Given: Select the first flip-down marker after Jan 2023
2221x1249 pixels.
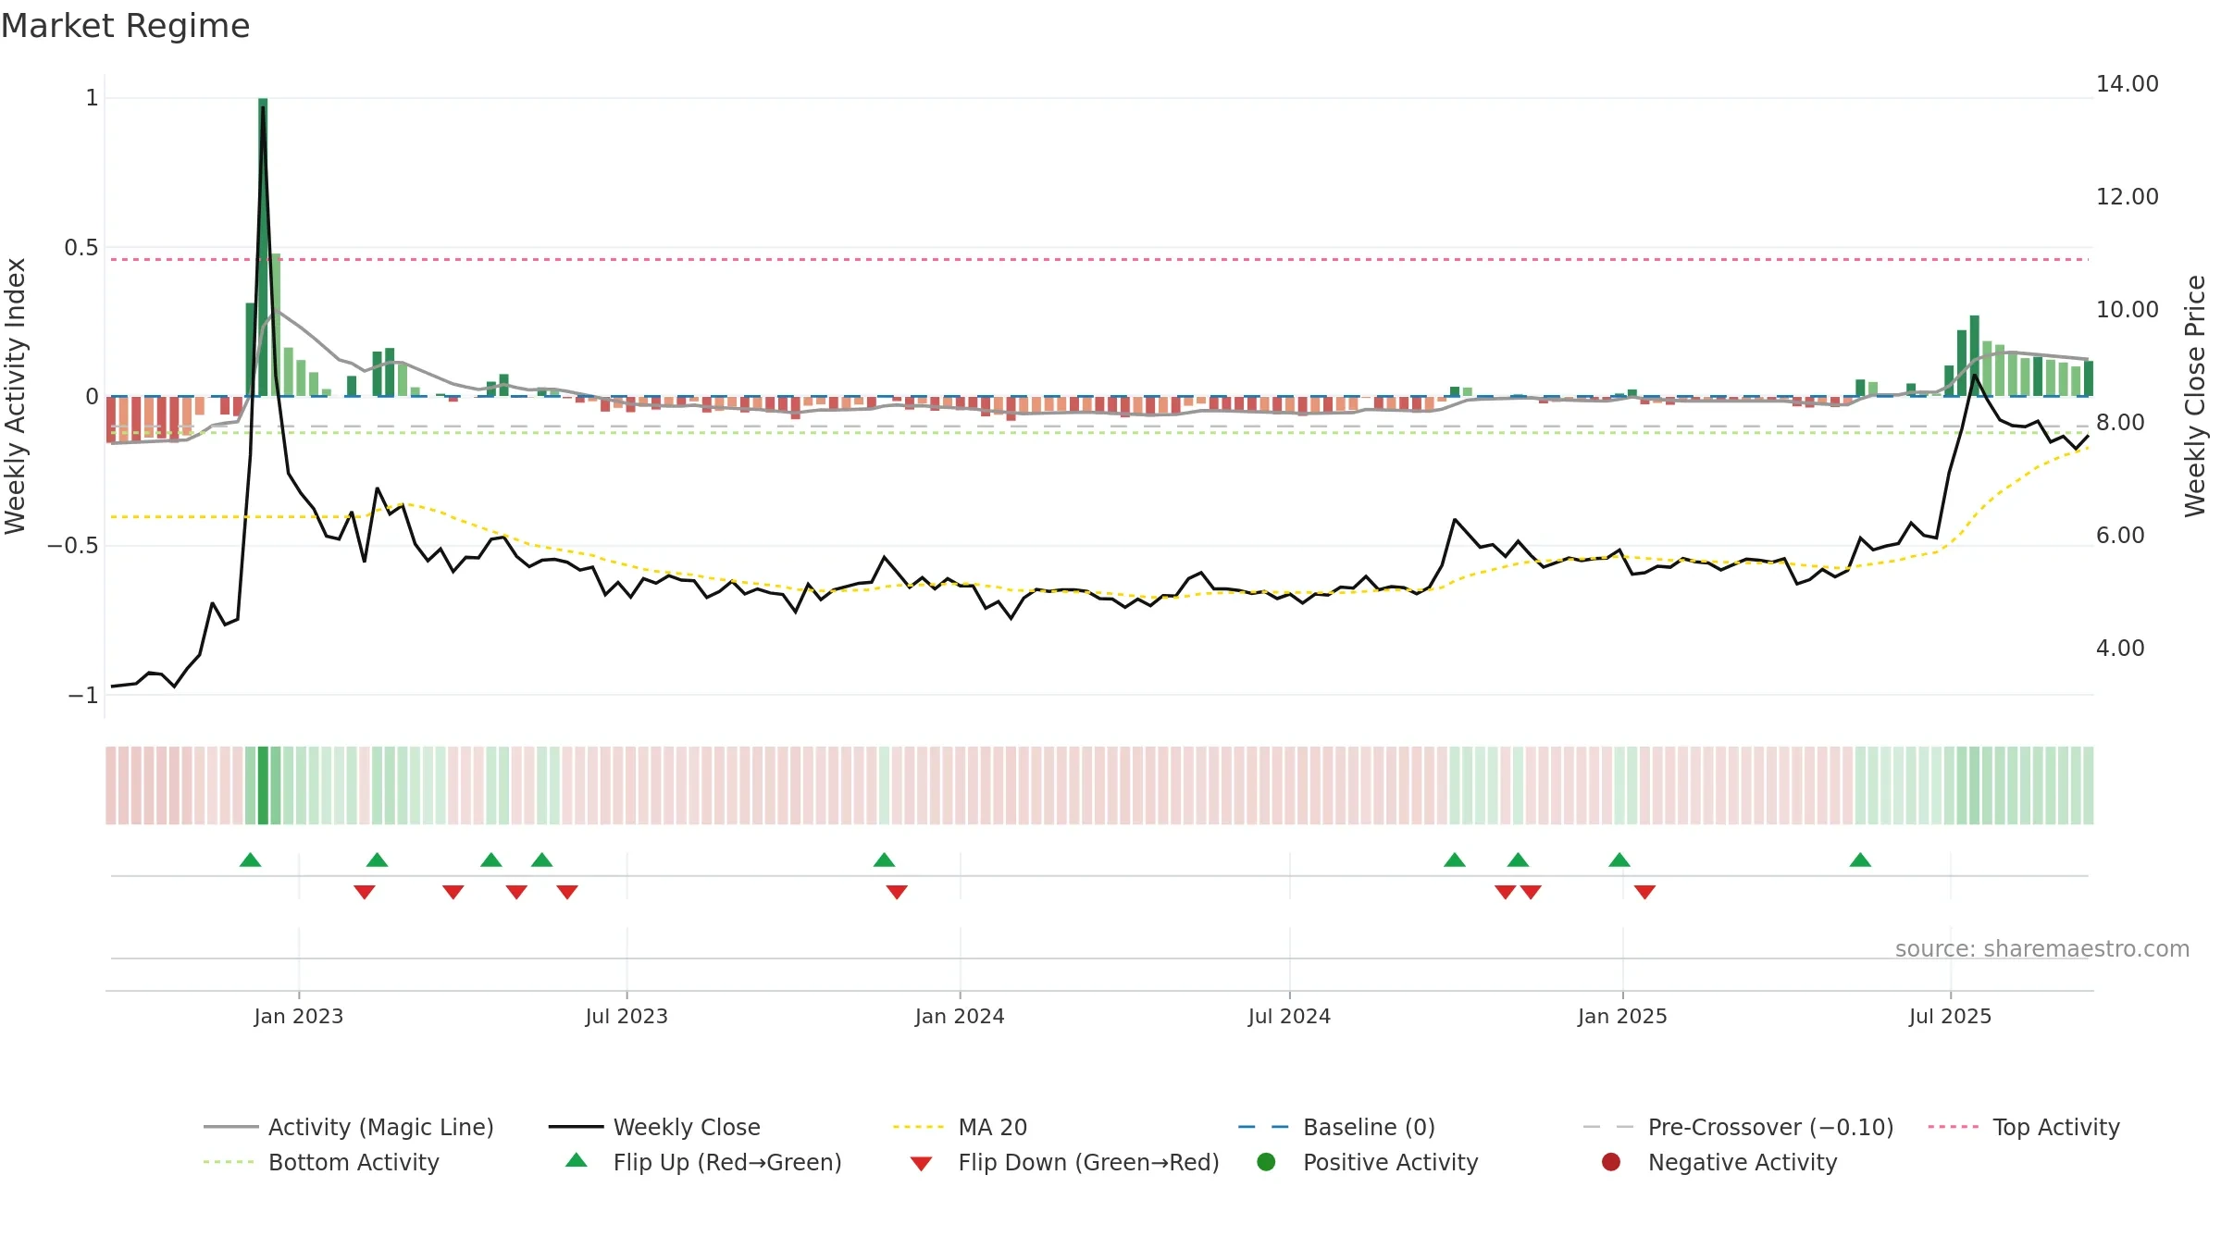Looking at the screenshot, I should pos(365,892).
